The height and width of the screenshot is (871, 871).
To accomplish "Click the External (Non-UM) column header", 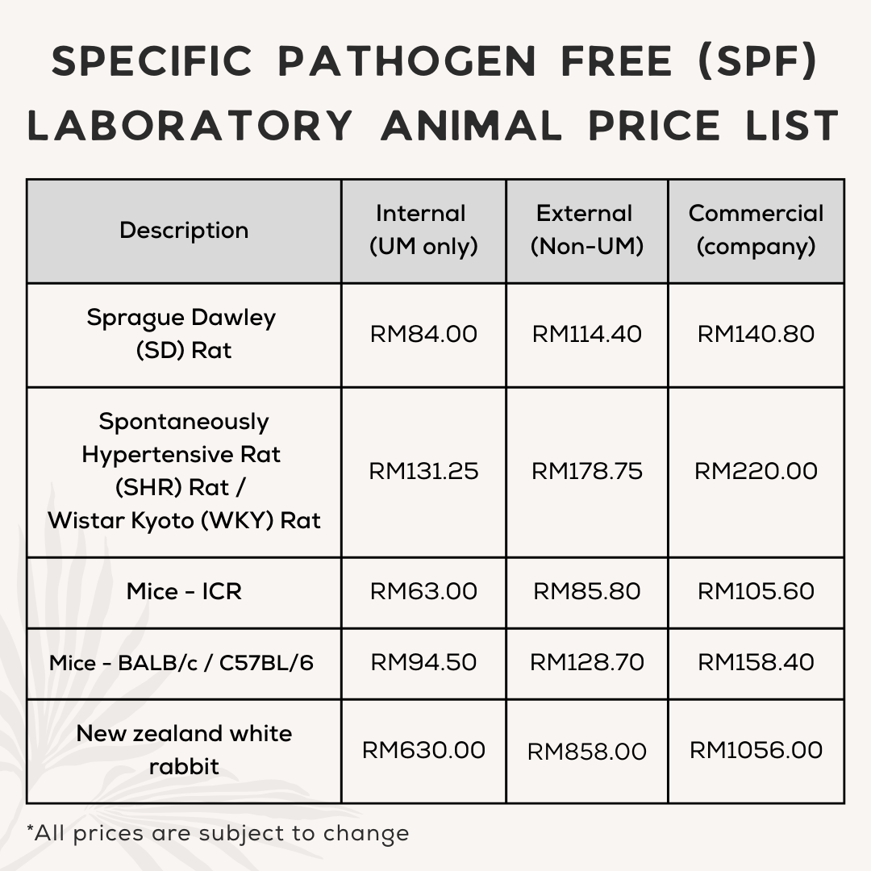I will pyautogui.click(x=586, y=231).
